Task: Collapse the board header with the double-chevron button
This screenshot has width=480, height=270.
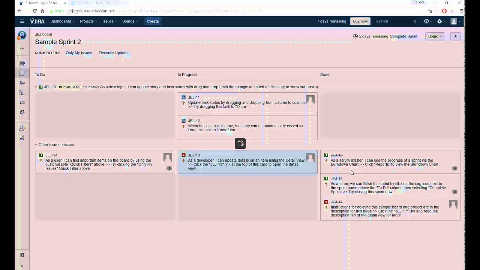Action: (x=455, y=36)
